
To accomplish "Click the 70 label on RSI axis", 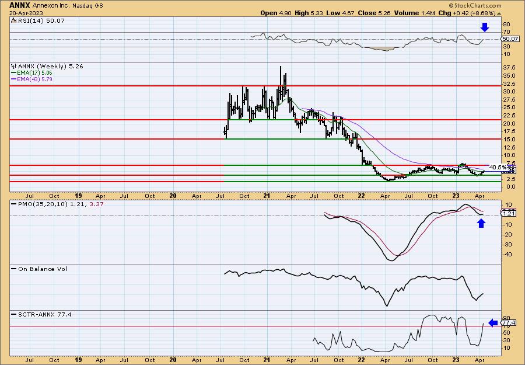I will [x=506, y=32].
